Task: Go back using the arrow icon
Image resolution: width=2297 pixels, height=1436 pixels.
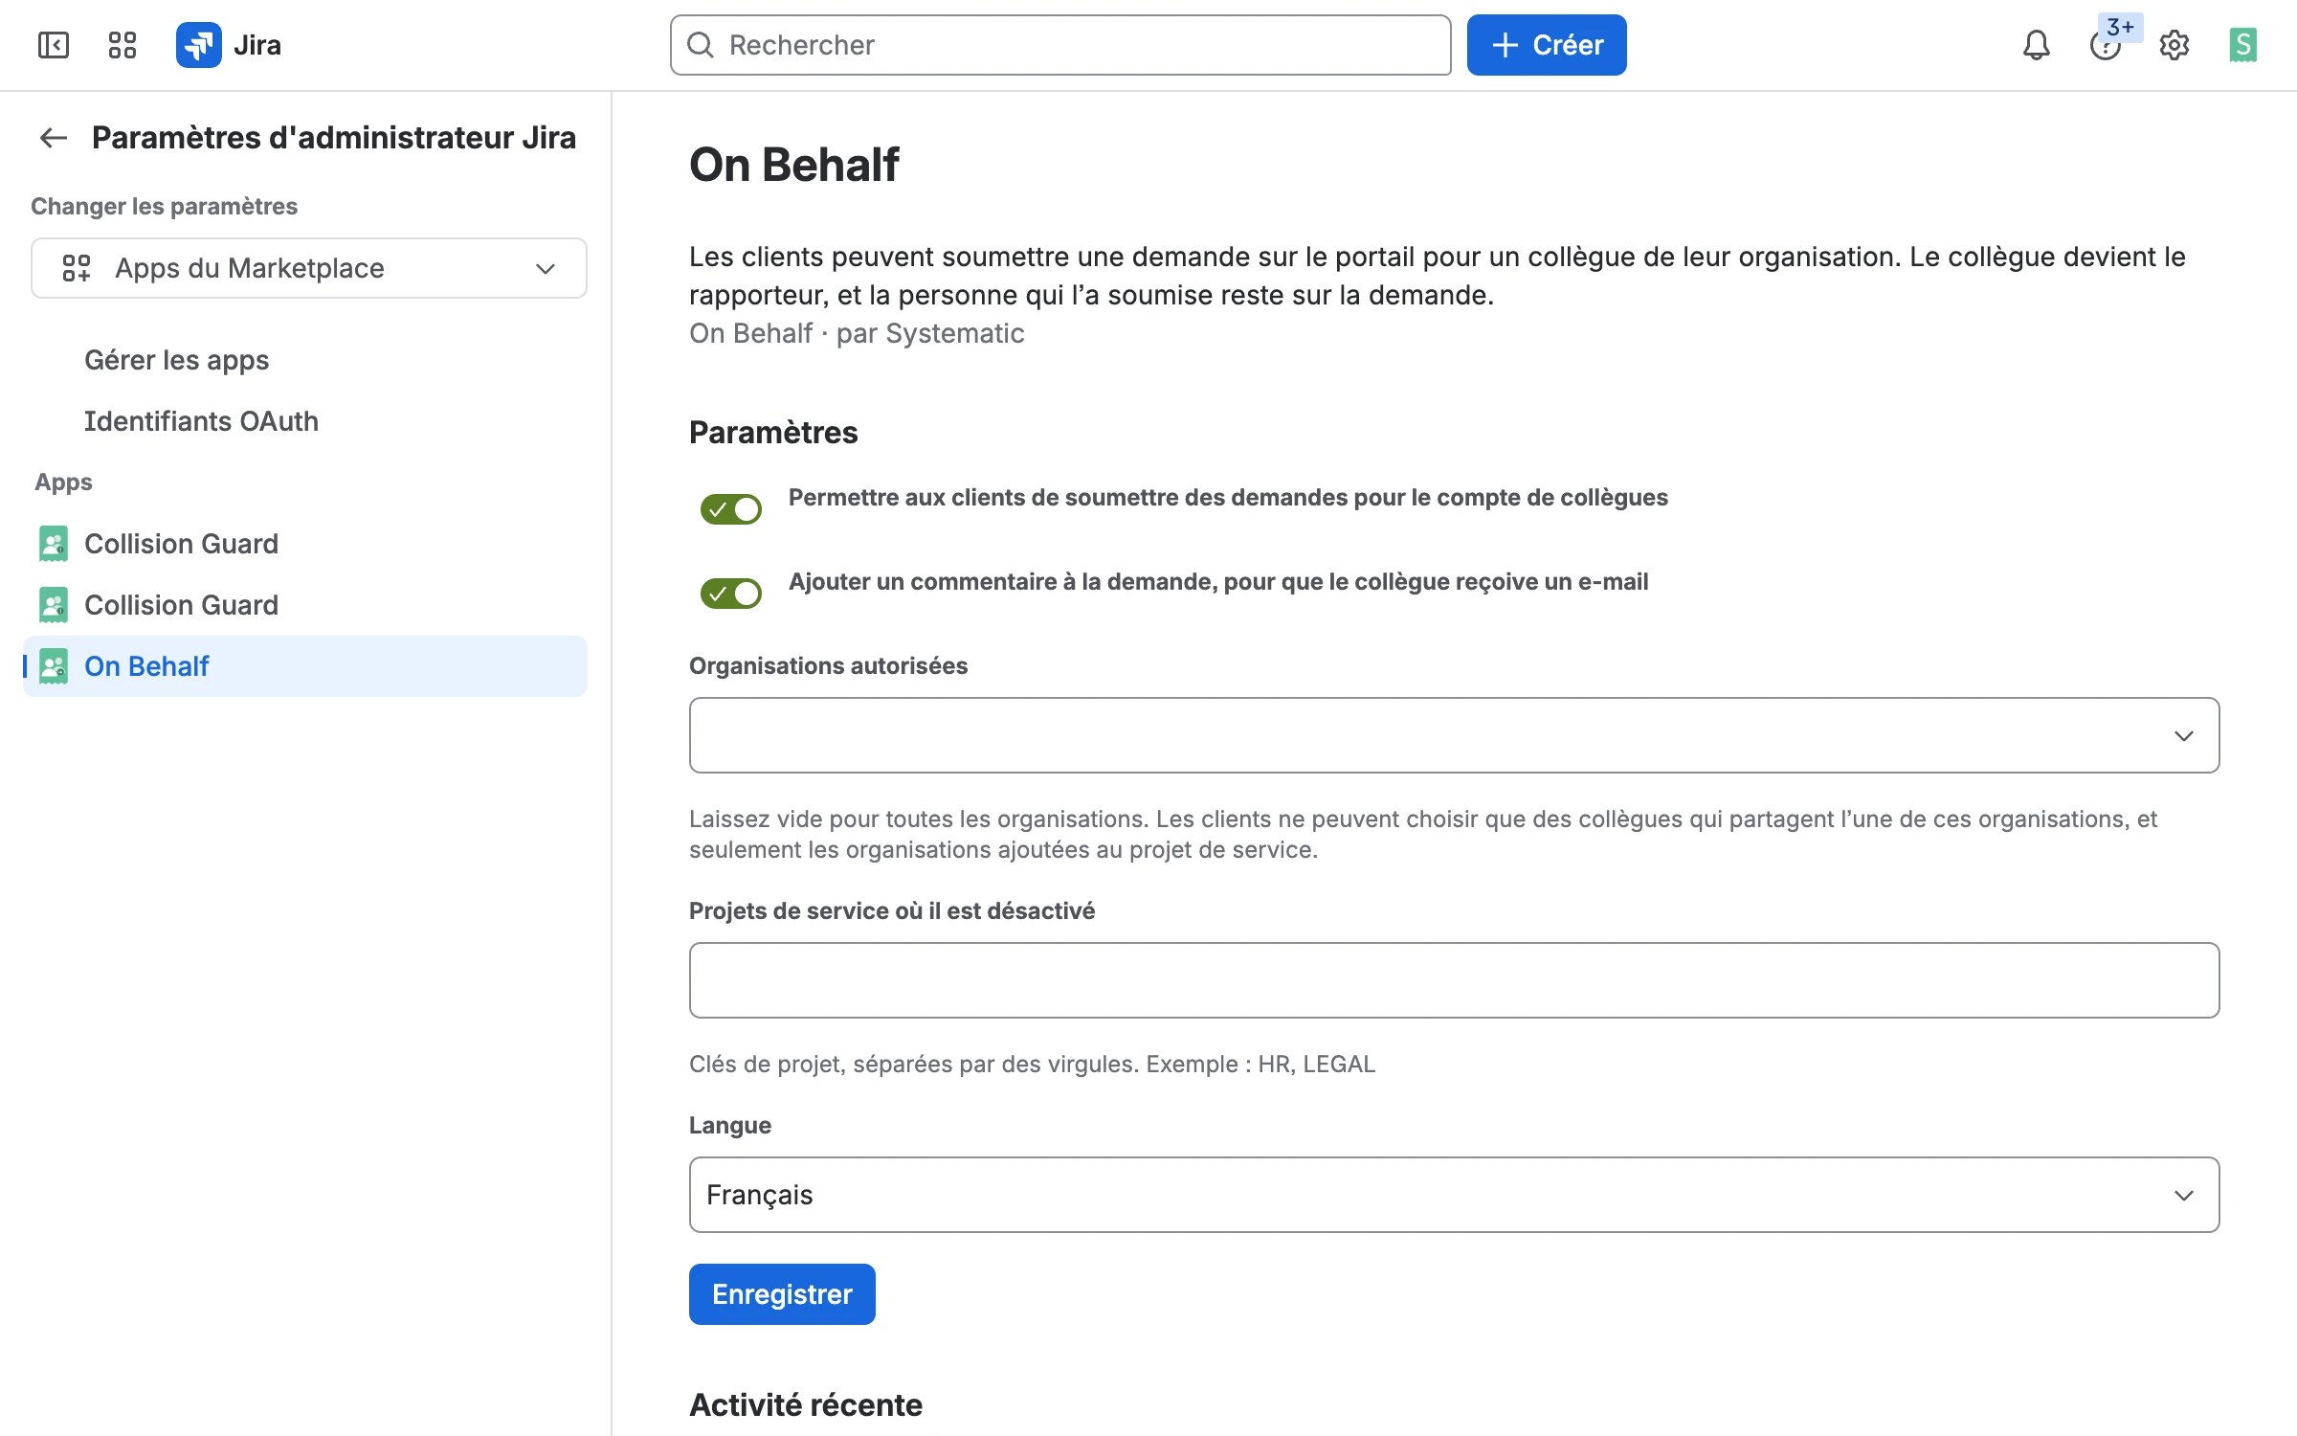Action: [x=54, y=138]
